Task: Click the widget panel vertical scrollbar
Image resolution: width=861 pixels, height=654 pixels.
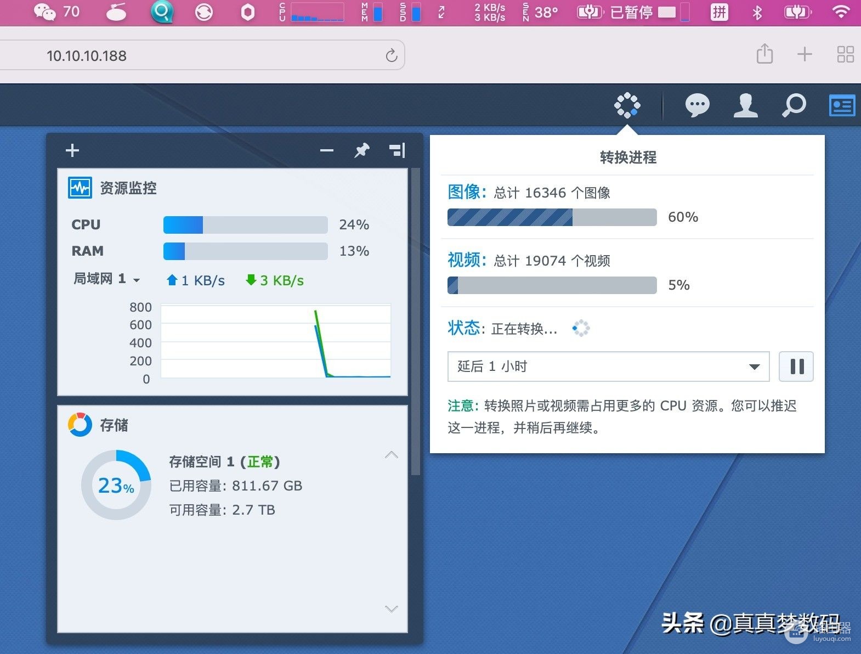Action: (415, 322)
